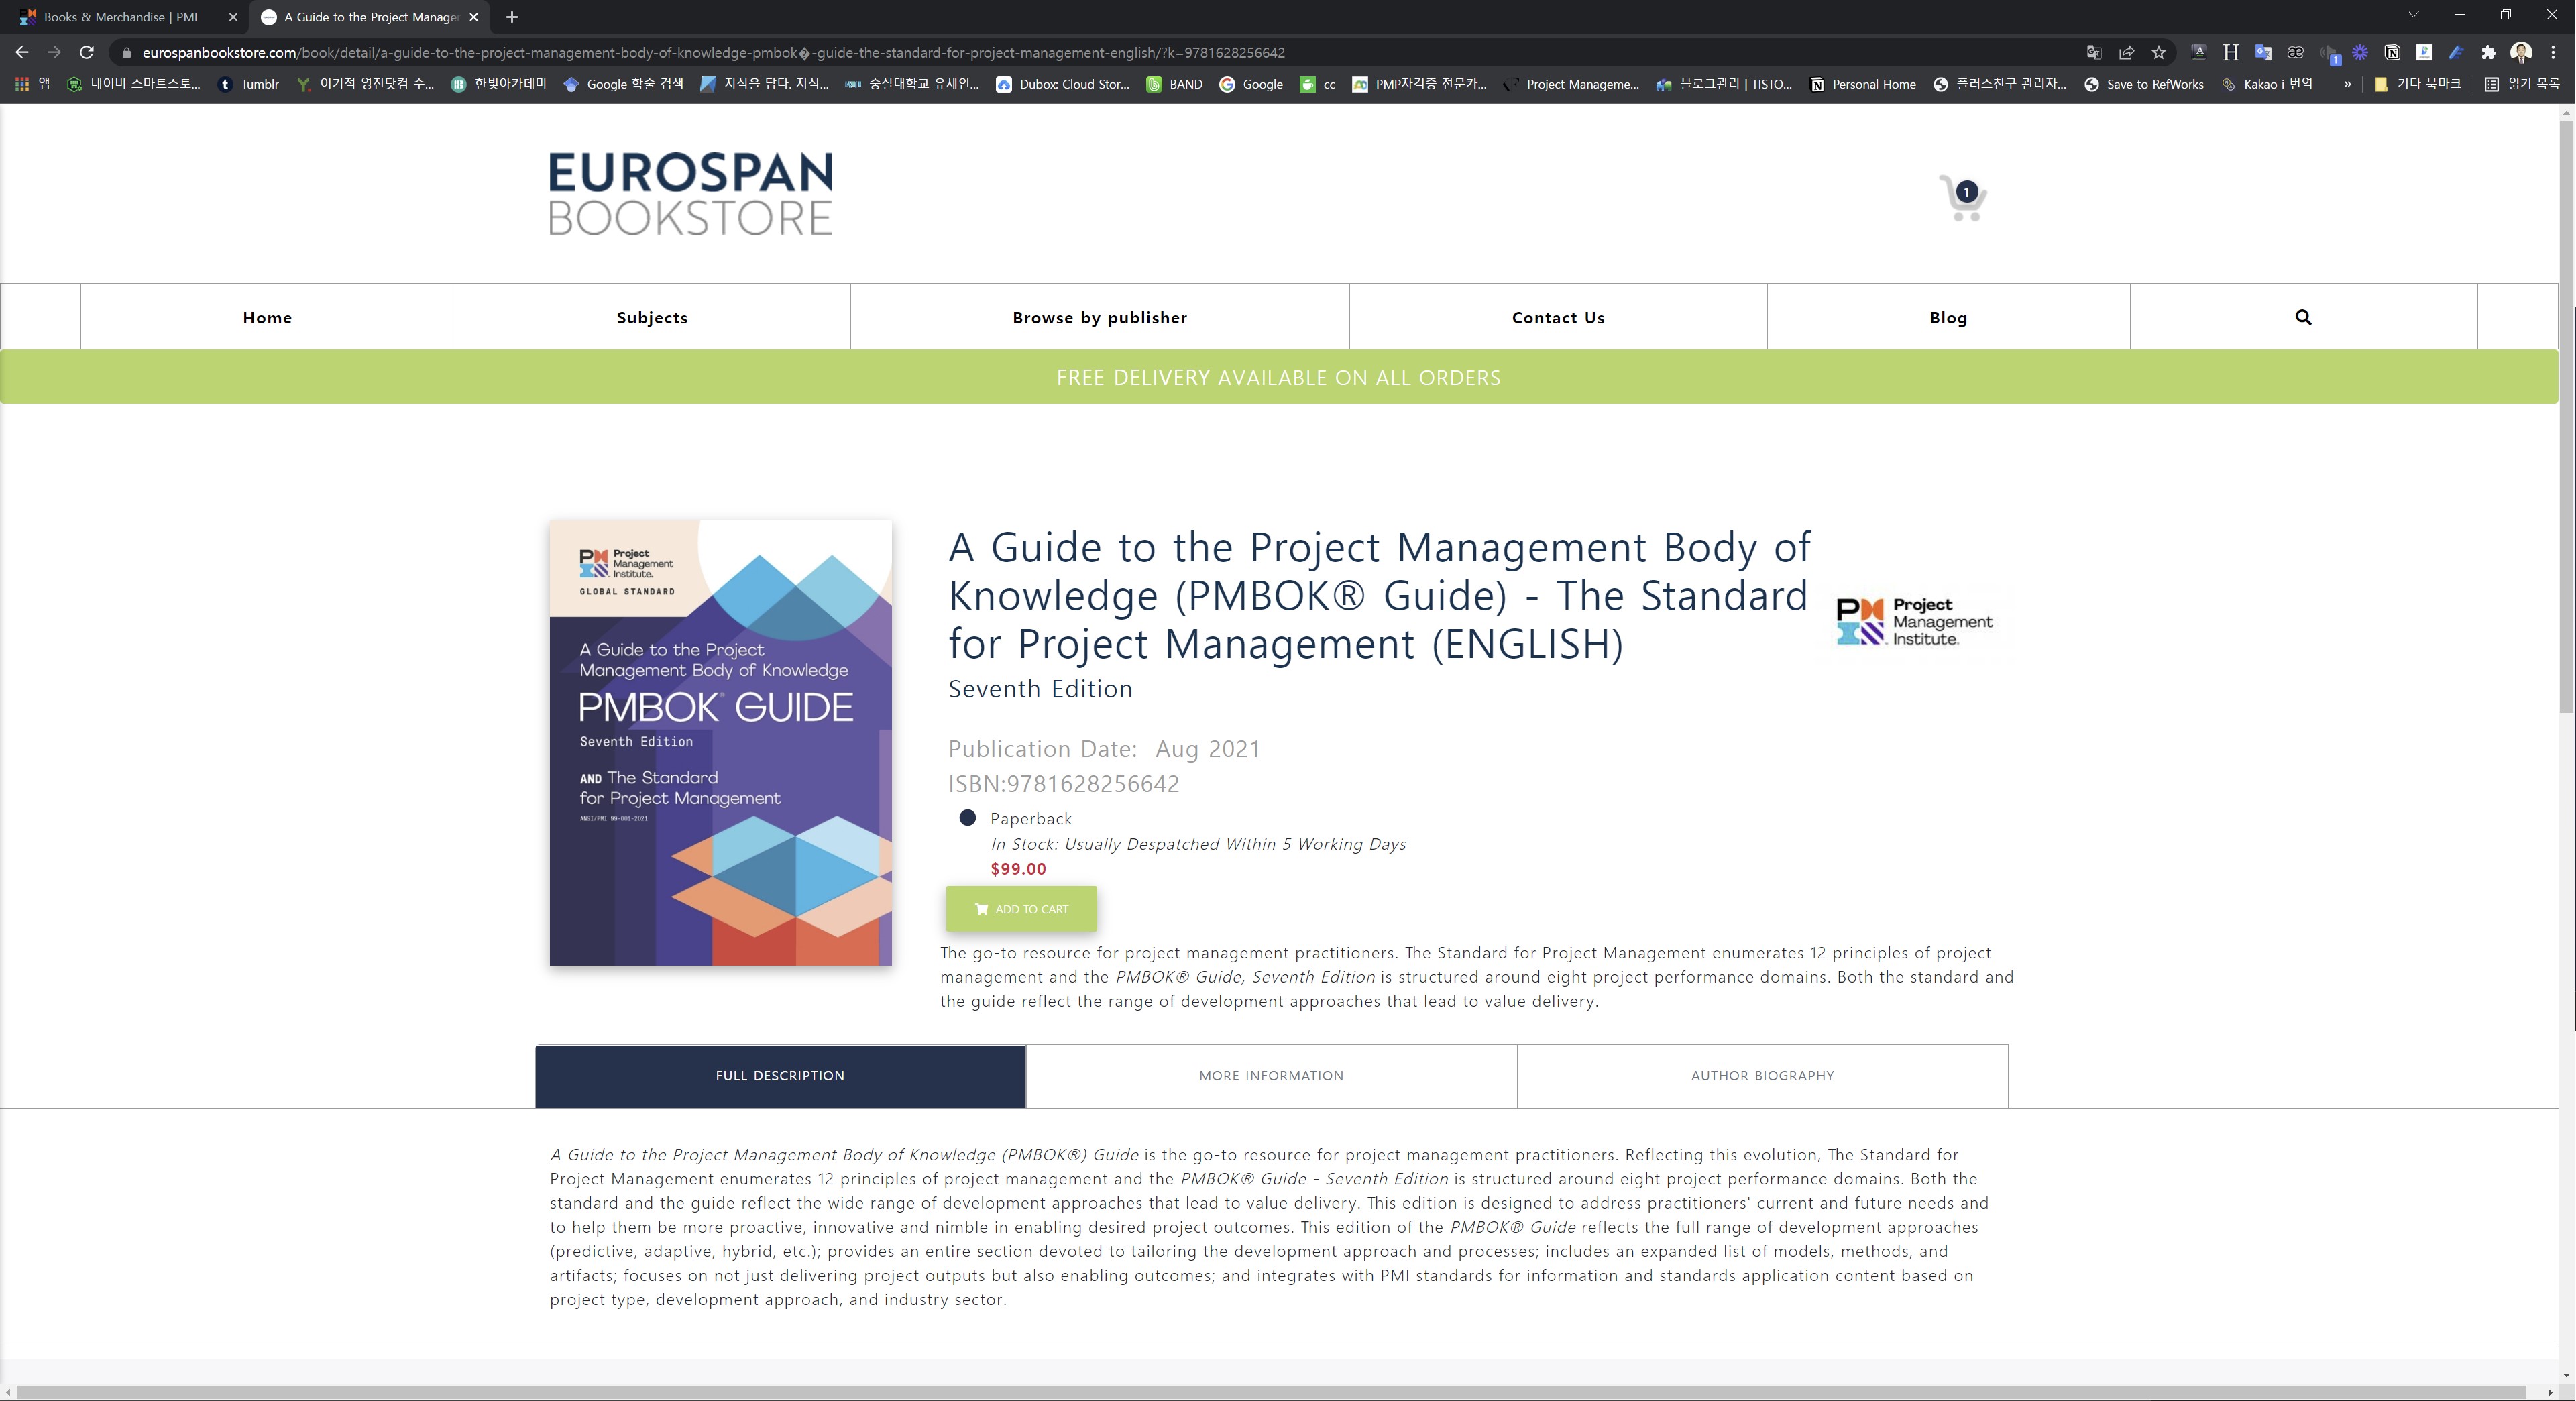Viewport: 2576px width, 1401px height.
Task: Expand the hidden bookmarks overflow chevron
Action: pos(2347,84)
